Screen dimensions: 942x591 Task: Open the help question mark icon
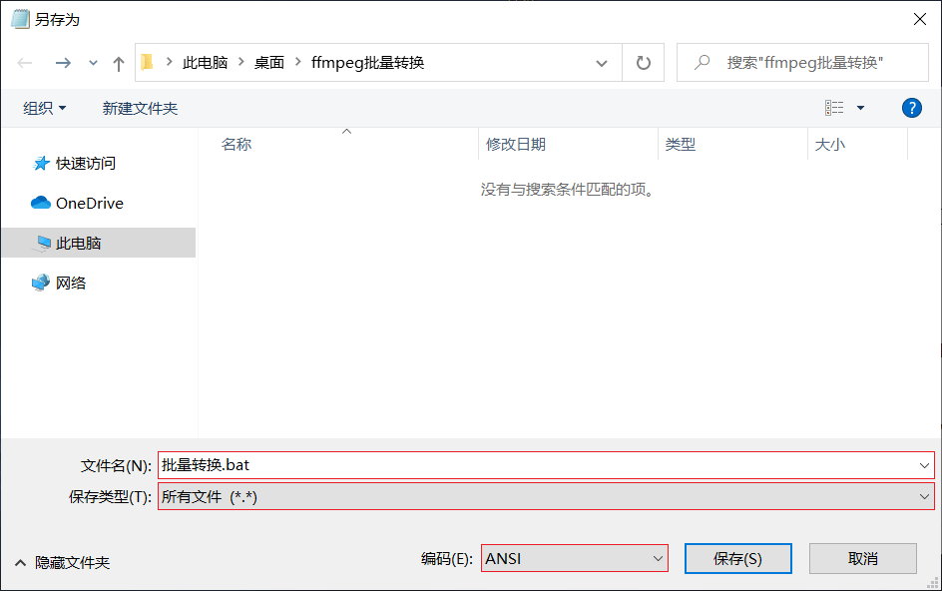(x=911, y=108)
